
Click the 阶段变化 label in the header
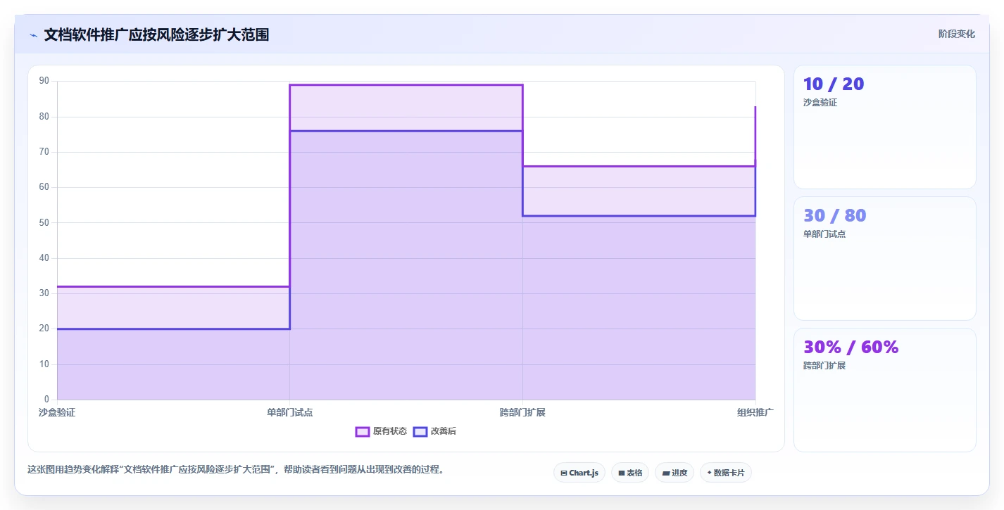tap(957, 34)
